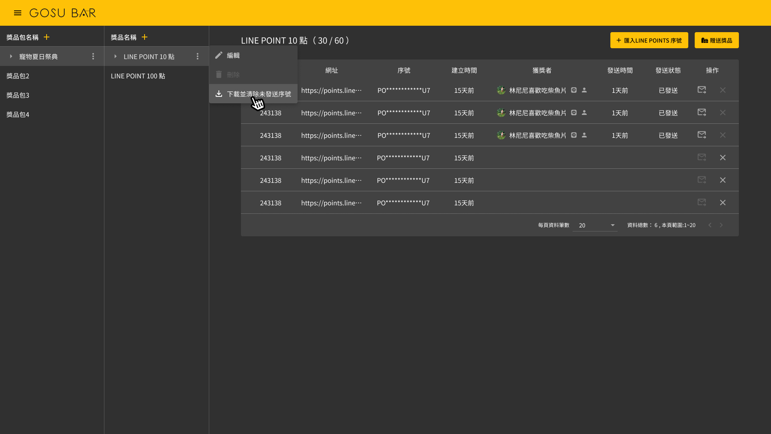
Task: Choose 刪除 from the context menu
Action: 253,75
